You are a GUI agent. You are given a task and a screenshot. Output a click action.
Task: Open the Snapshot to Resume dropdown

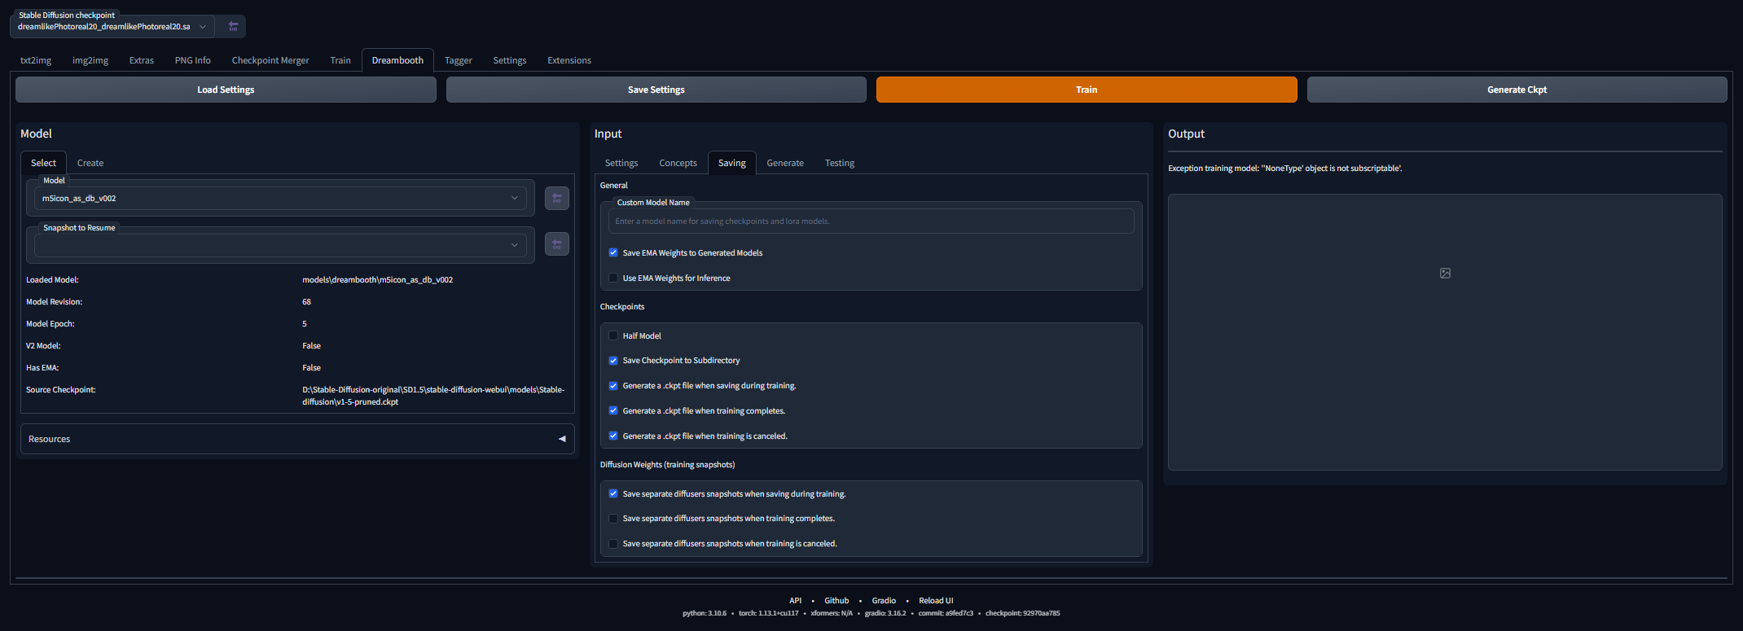pos(280,244)
